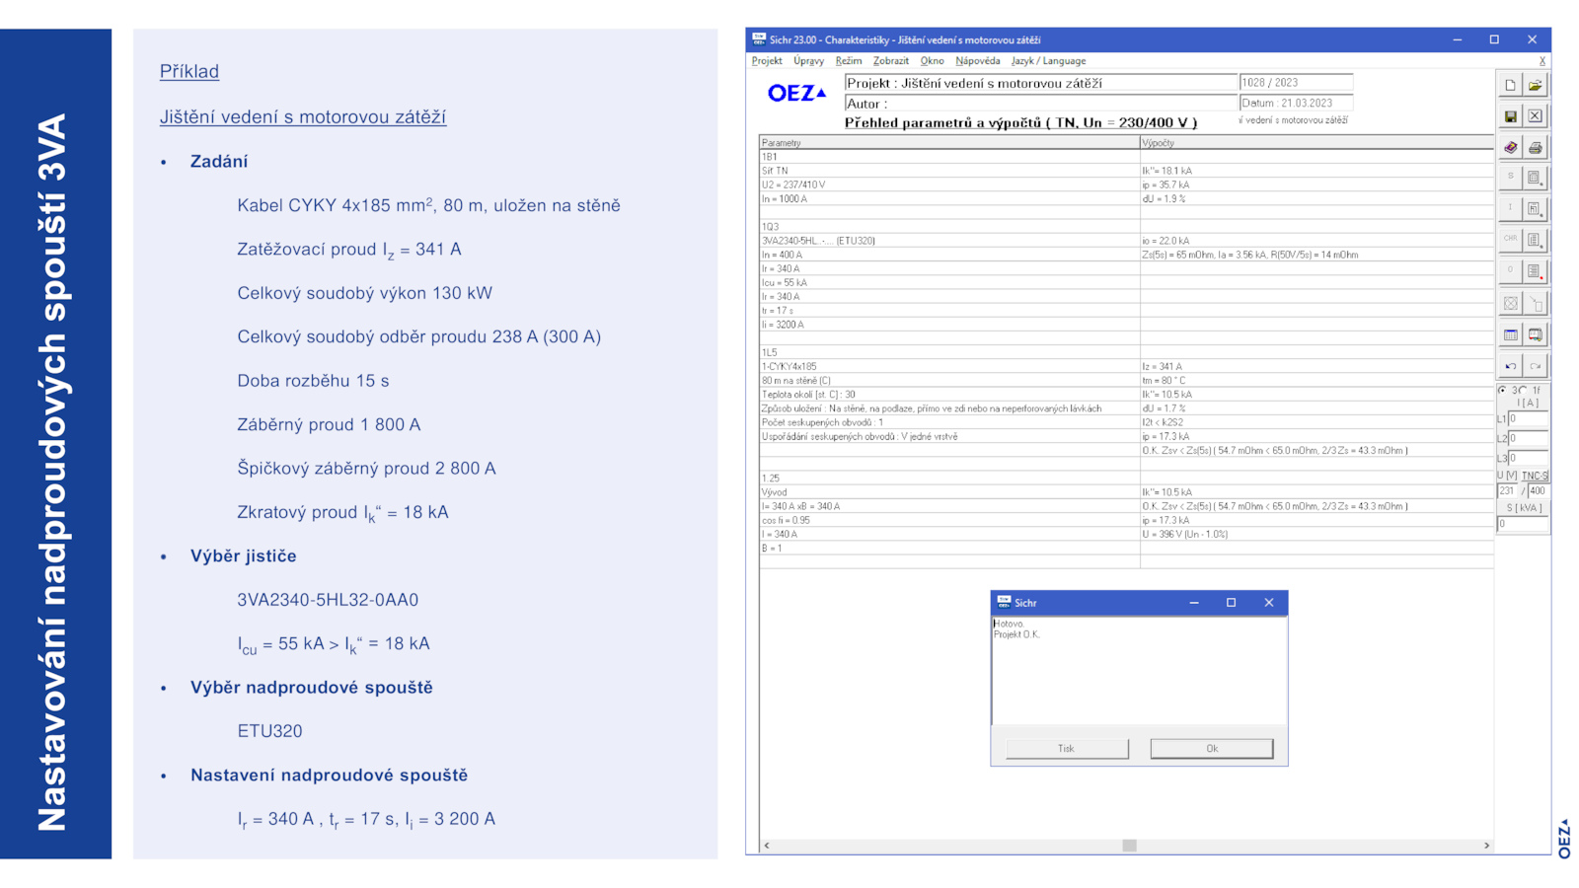Click the table grid icon
The image size is (1579, 888).
1510,334
